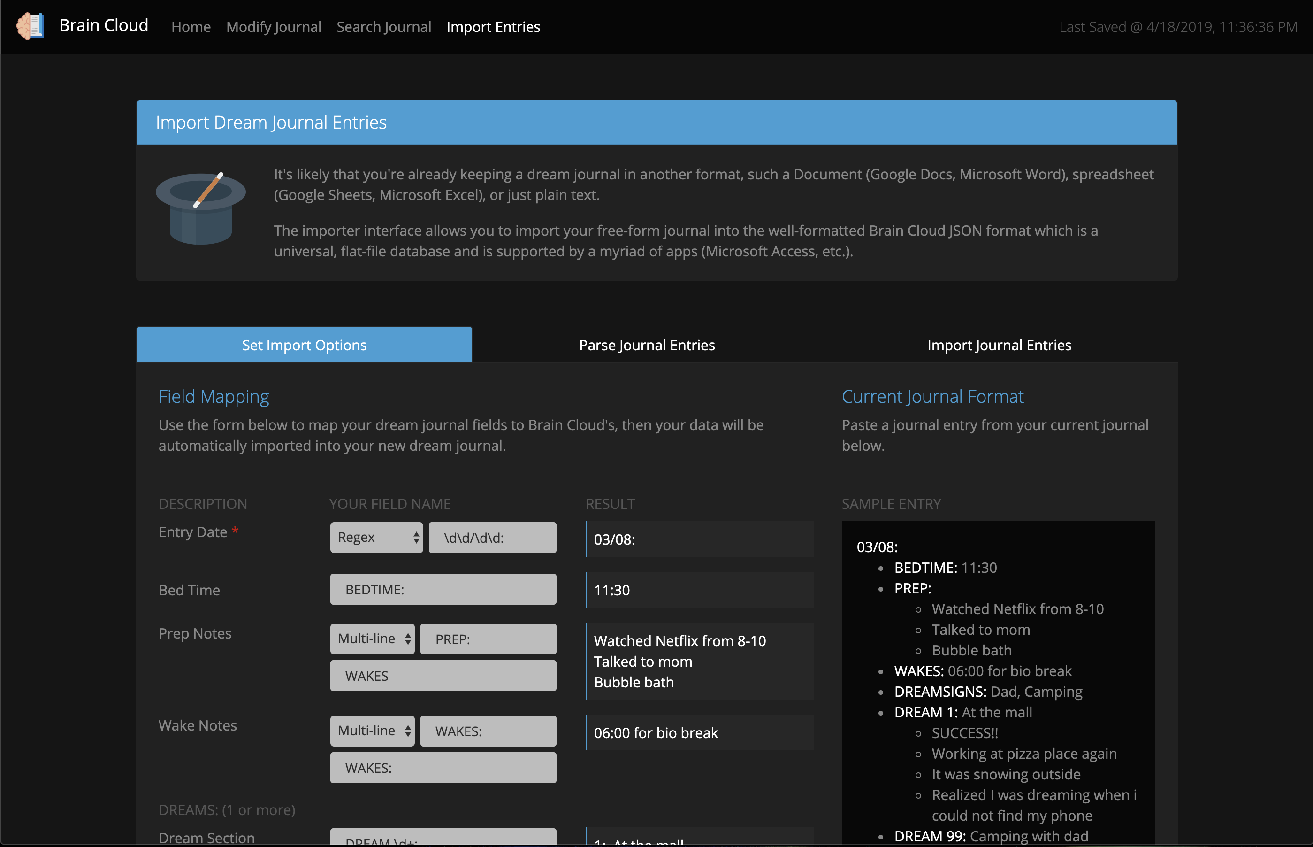Expand Prep Notes Multi-line dropdown

[x=372, y=639]
